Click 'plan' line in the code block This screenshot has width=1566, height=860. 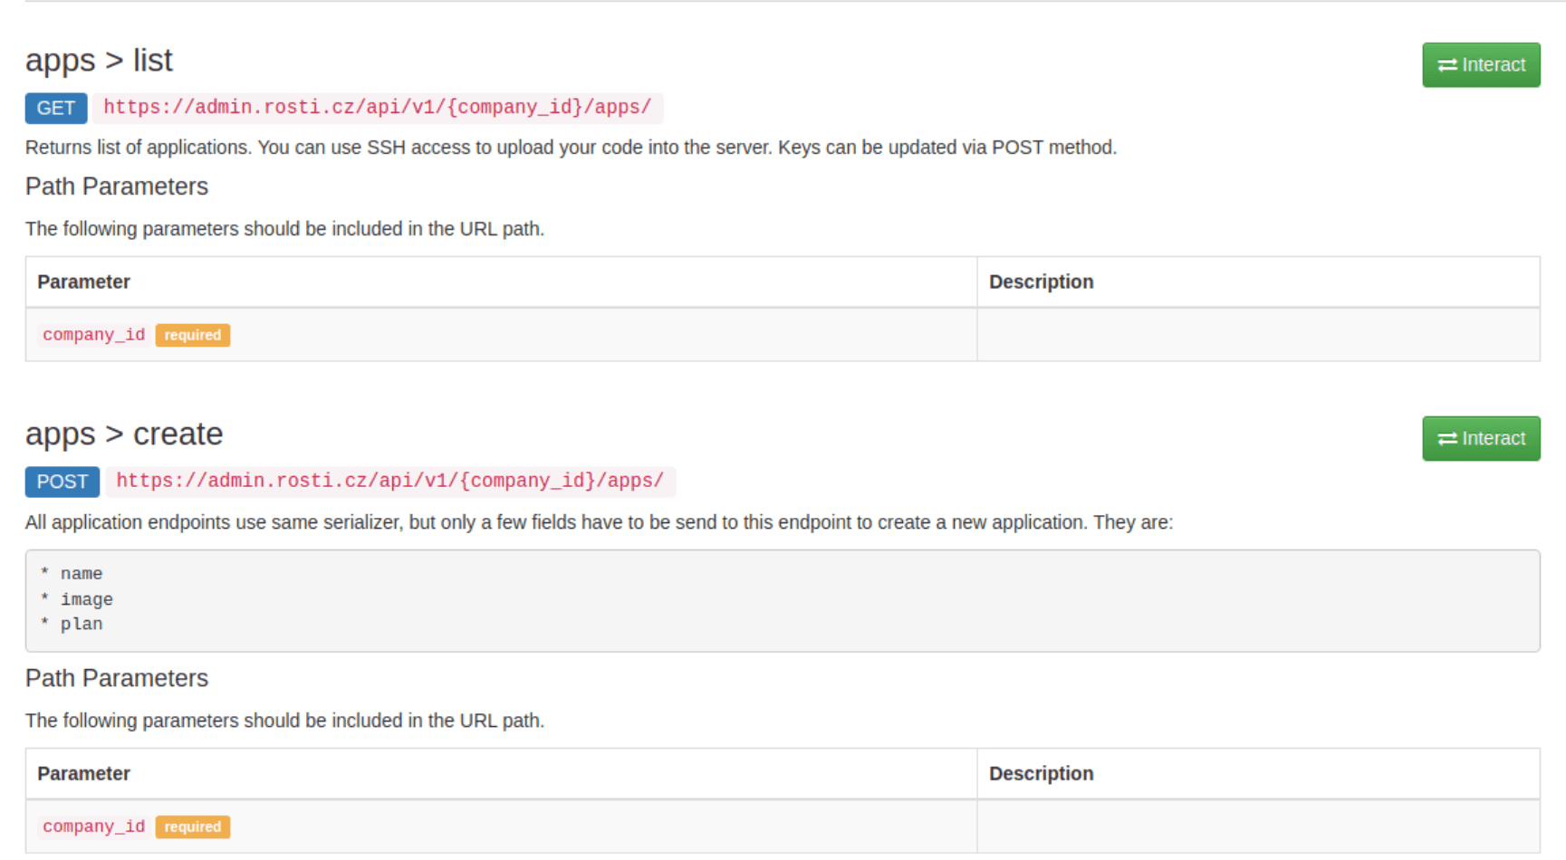72,625
